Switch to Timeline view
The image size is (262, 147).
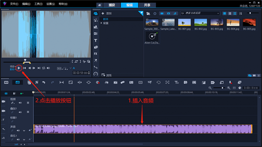coord(18,82)
